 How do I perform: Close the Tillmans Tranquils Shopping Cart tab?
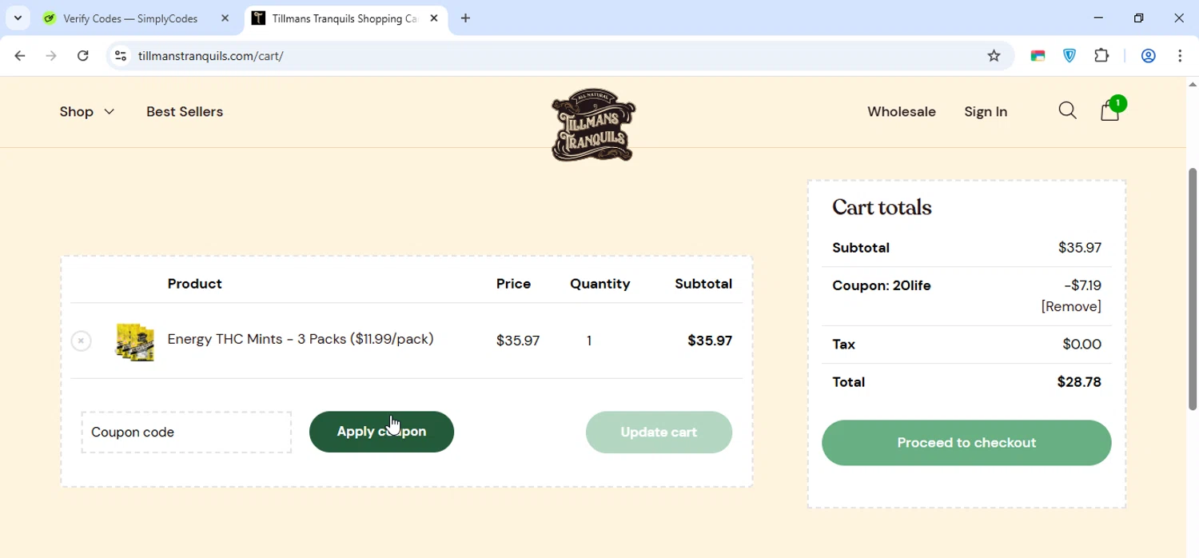[x=434, y=18]
